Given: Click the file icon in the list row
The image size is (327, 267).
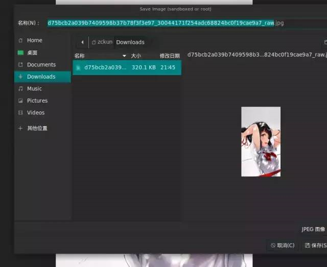Looking at the screenshot, I should pyautogui.click(x=78, y=67).
